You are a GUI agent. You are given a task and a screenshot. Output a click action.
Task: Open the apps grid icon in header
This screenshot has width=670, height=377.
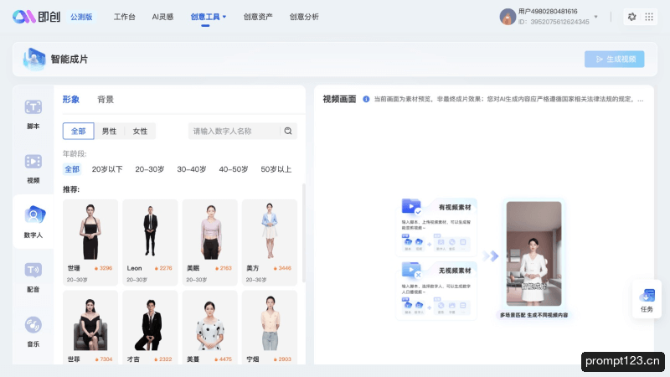pos(649,17)
